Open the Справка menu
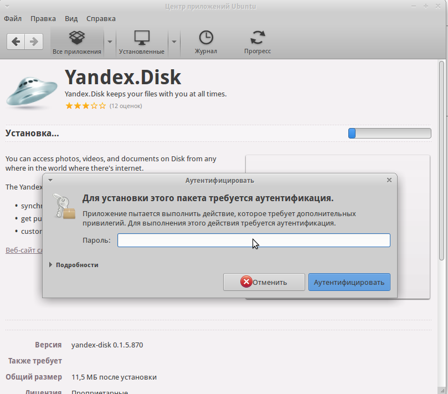Screen dimensions: 448x394 coord(101,18)
